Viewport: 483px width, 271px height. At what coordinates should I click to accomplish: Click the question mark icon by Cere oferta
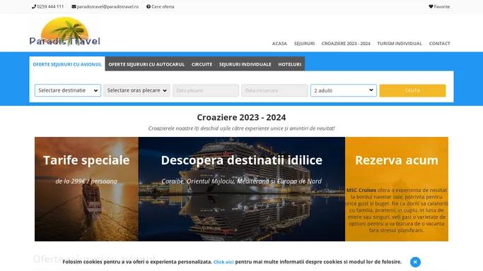[x=149, y=6]
